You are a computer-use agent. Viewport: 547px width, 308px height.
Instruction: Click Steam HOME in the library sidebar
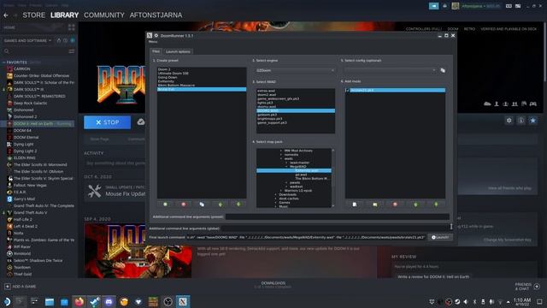click(9, 27)
